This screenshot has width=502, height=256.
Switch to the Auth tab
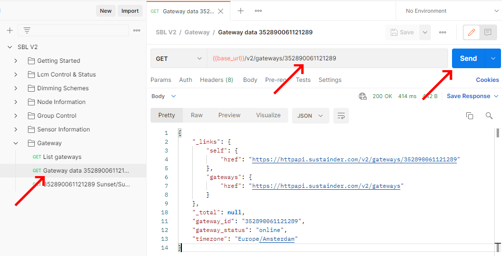click(186, 80)
